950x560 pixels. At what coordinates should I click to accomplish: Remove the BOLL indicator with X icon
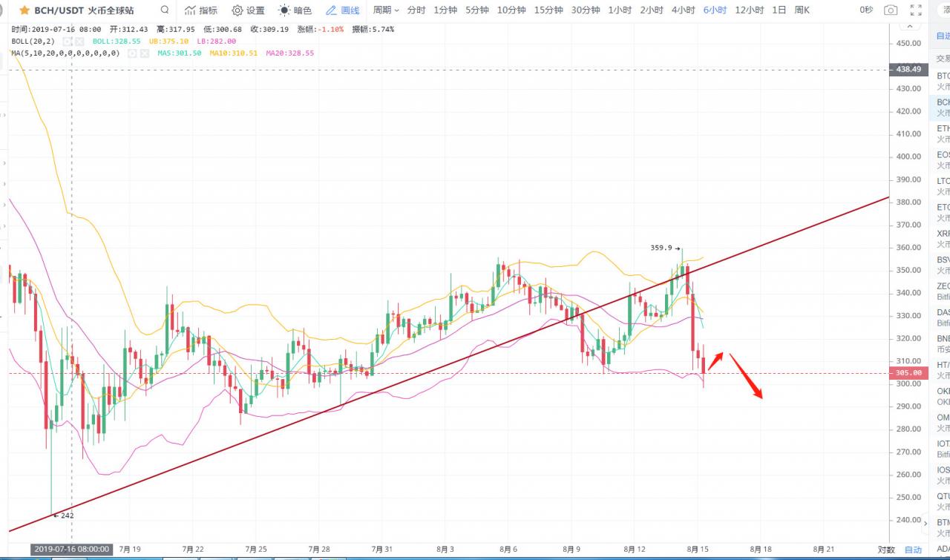point(79,42)
